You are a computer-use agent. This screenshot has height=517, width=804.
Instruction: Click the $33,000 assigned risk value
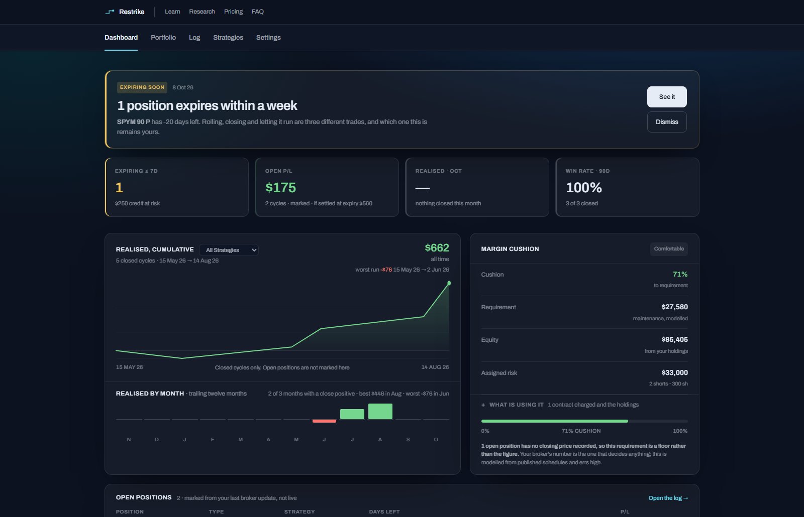pyautogui.click(x=674, y=372)
